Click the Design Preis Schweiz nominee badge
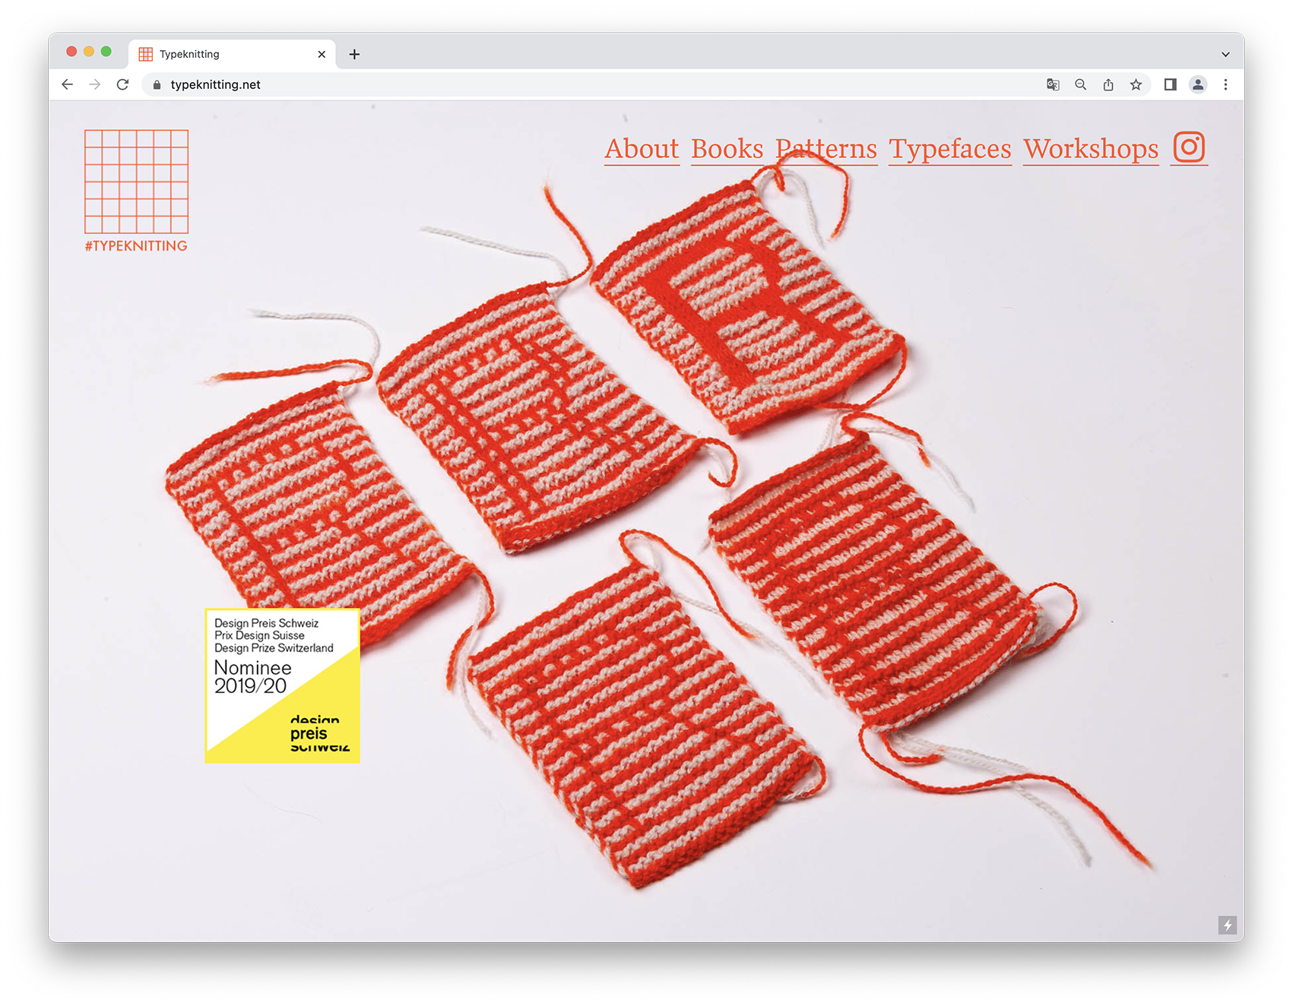 (x=282, y=685)
